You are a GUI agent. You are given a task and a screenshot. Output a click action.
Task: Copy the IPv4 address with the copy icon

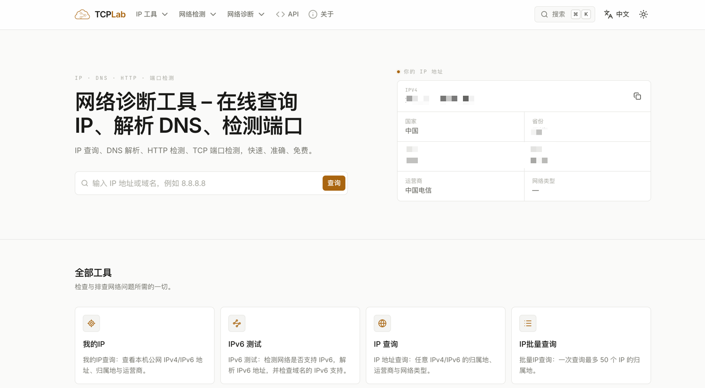(x=637, y=96)
